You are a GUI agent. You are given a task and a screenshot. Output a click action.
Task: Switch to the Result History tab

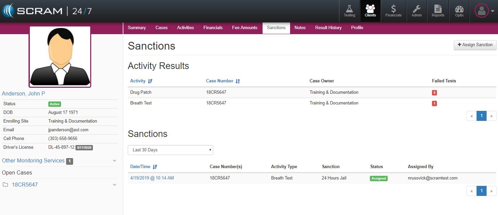coord(328,28)
